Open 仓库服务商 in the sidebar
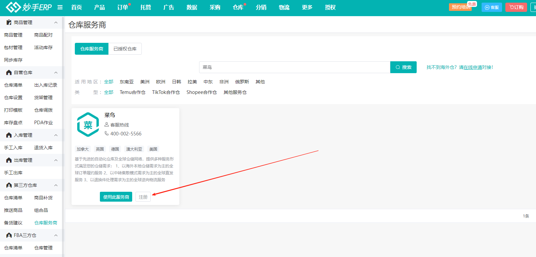This screenshot has height=257, width=536. (x=46, y=223)
